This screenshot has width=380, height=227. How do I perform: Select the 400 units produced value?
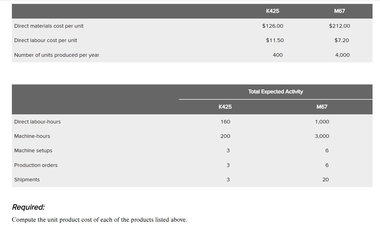278,55
